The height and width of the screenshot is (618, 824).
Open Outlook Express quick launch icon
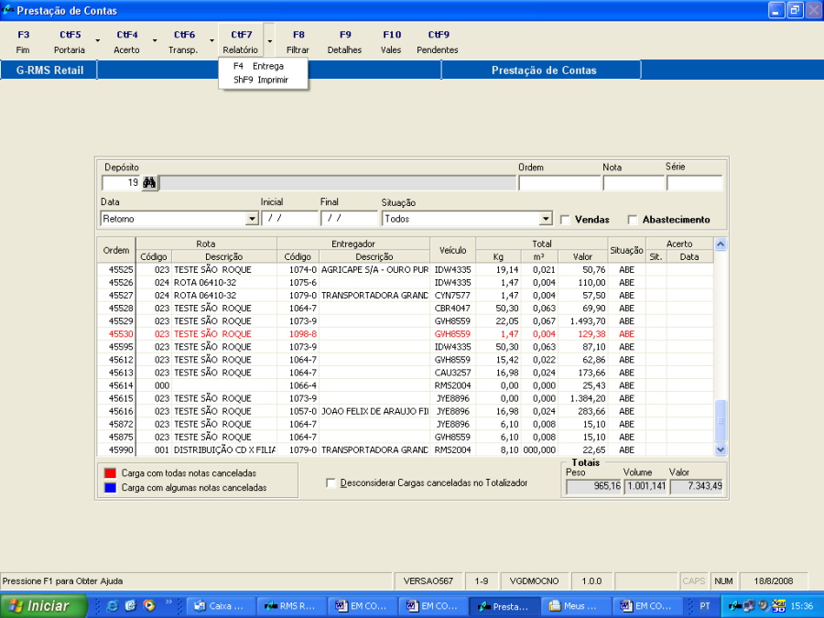tap(130, 606)
